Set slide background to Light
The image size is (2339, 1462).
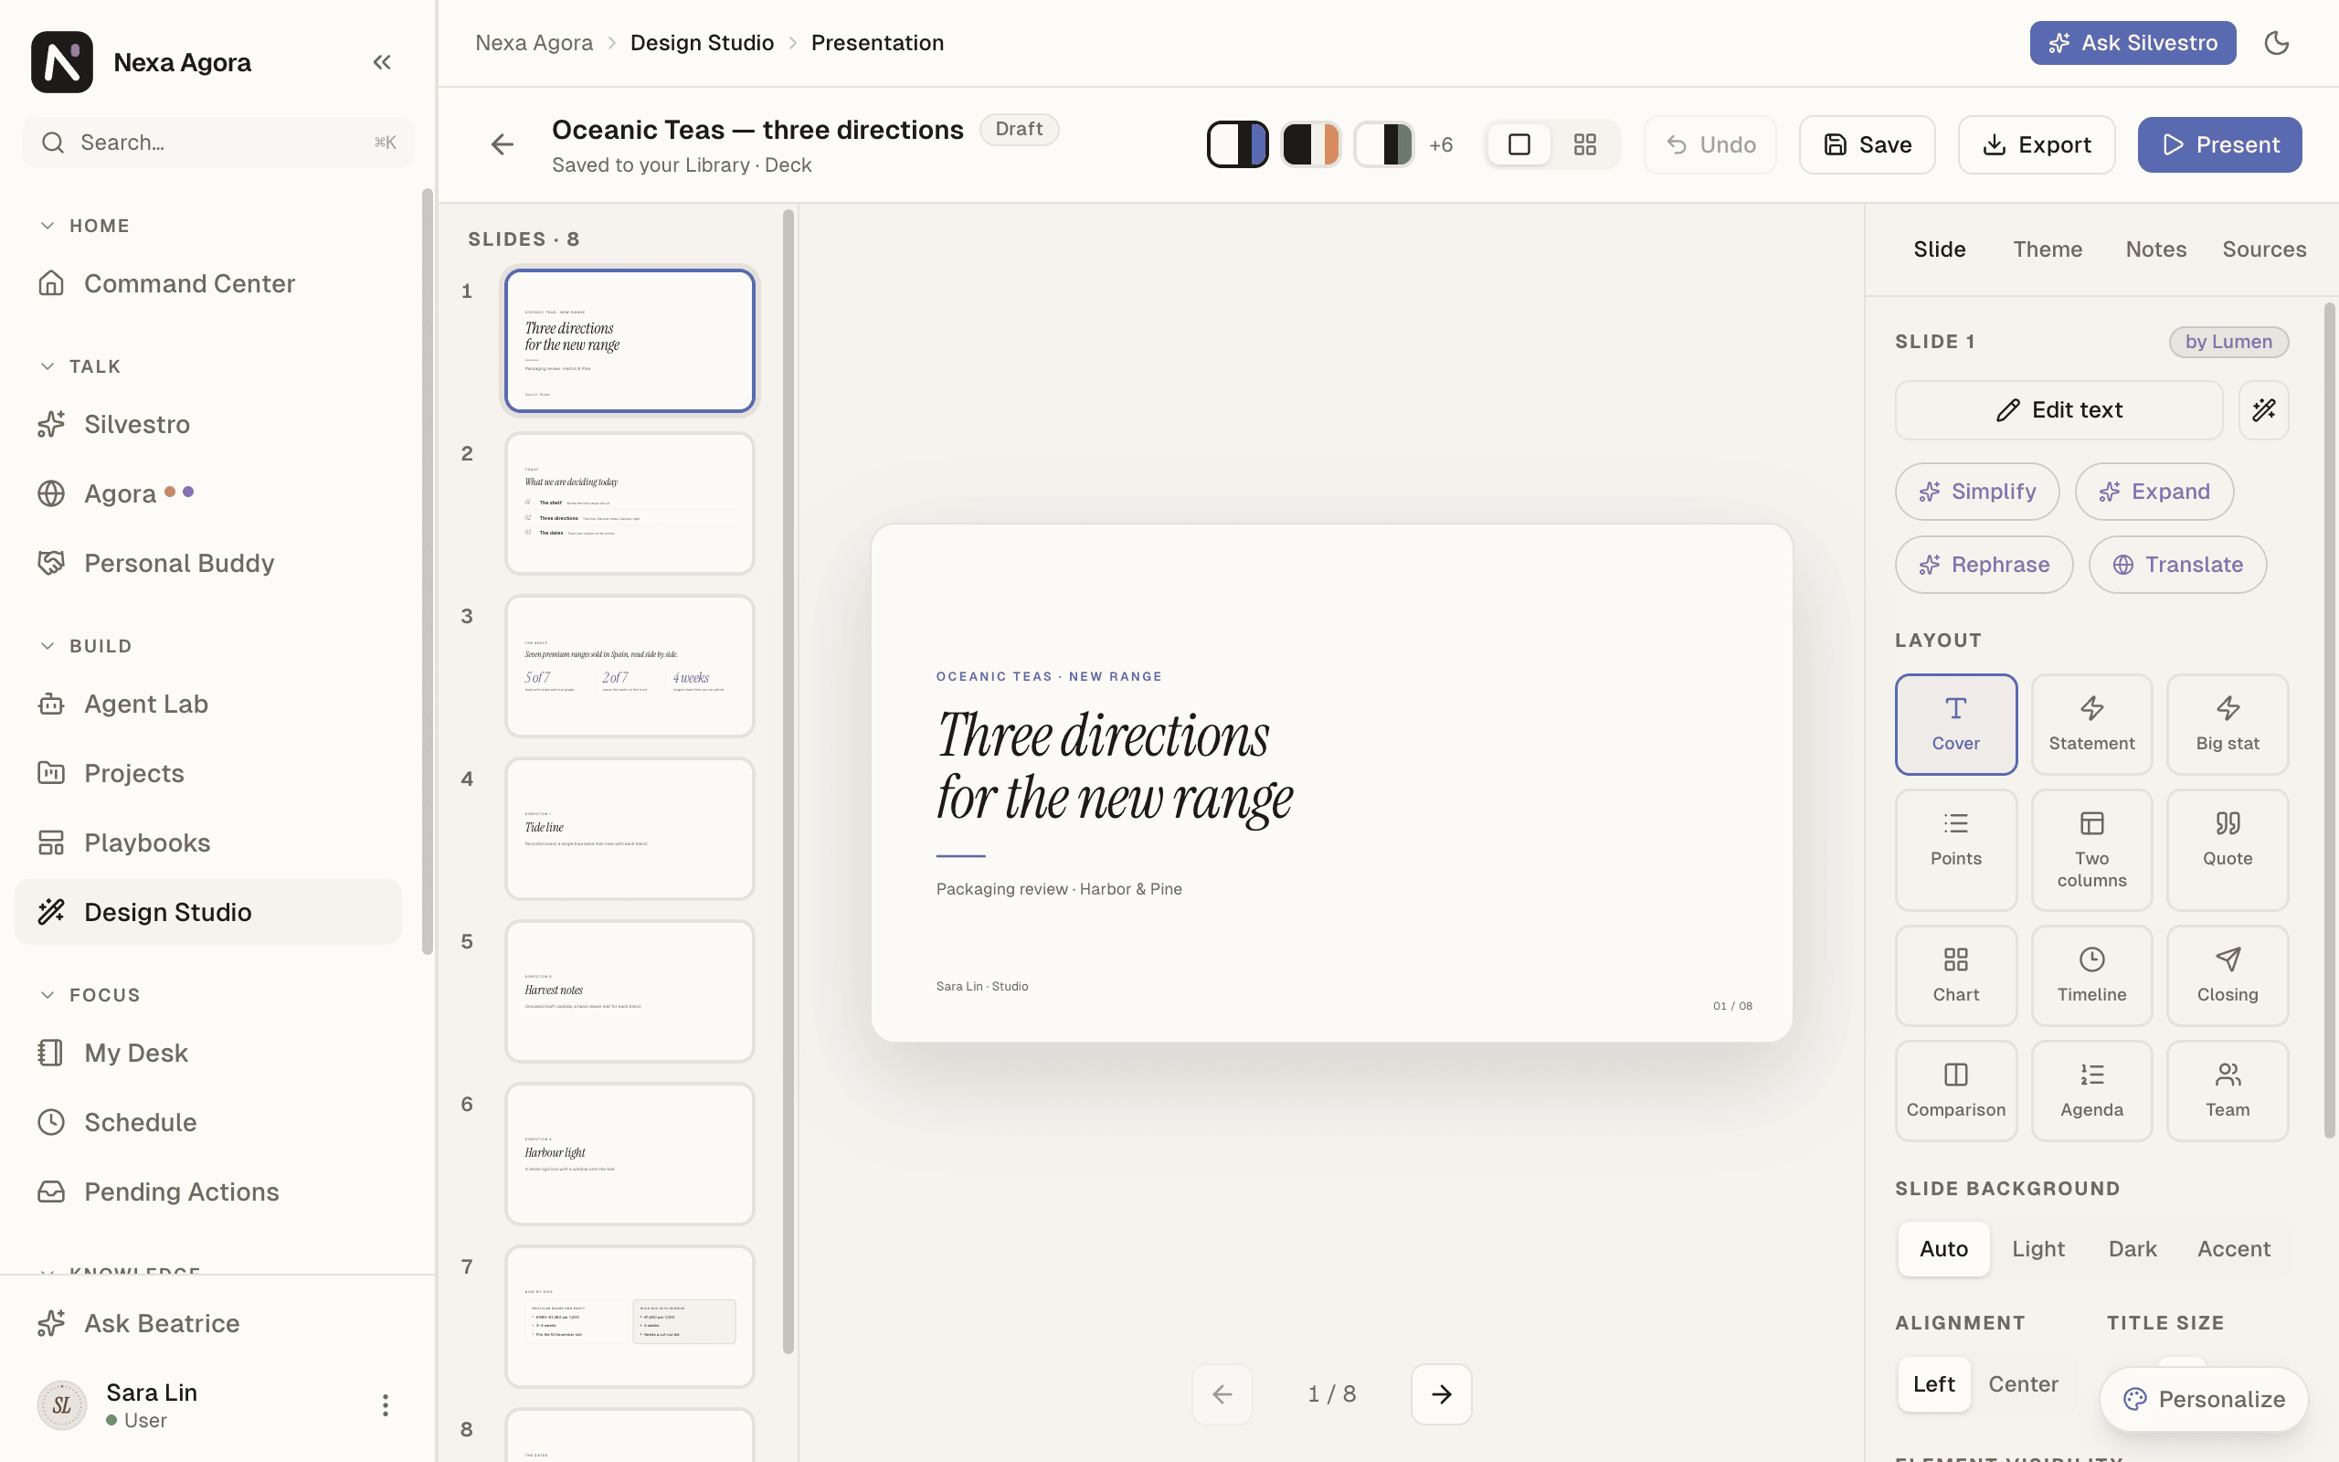2038,1249
